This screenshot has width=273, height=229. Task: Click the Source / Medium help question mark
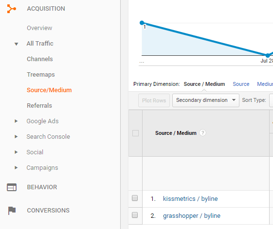(x=202, y=133)
